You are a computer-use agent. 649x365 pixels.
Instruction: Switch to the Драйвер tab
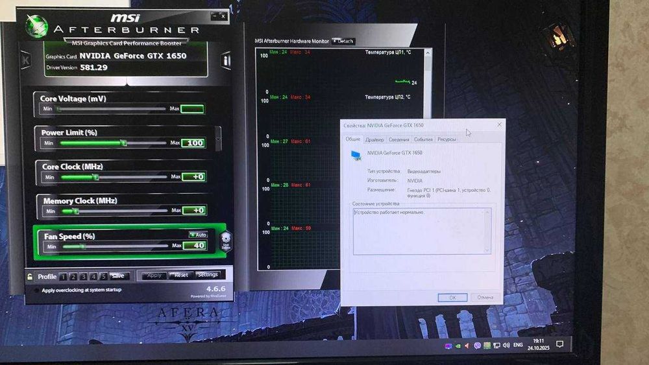374,140
